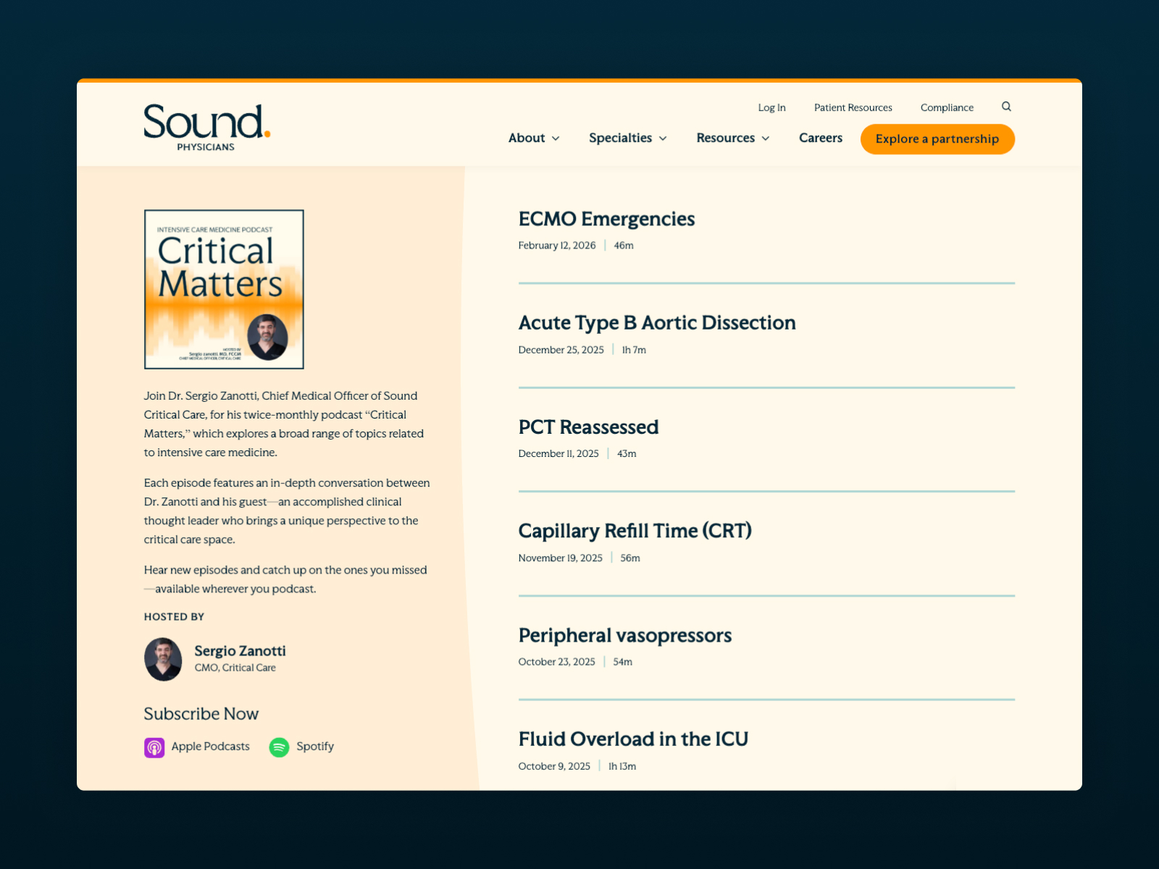Click the Explore a partnership button

coord(937,139)
